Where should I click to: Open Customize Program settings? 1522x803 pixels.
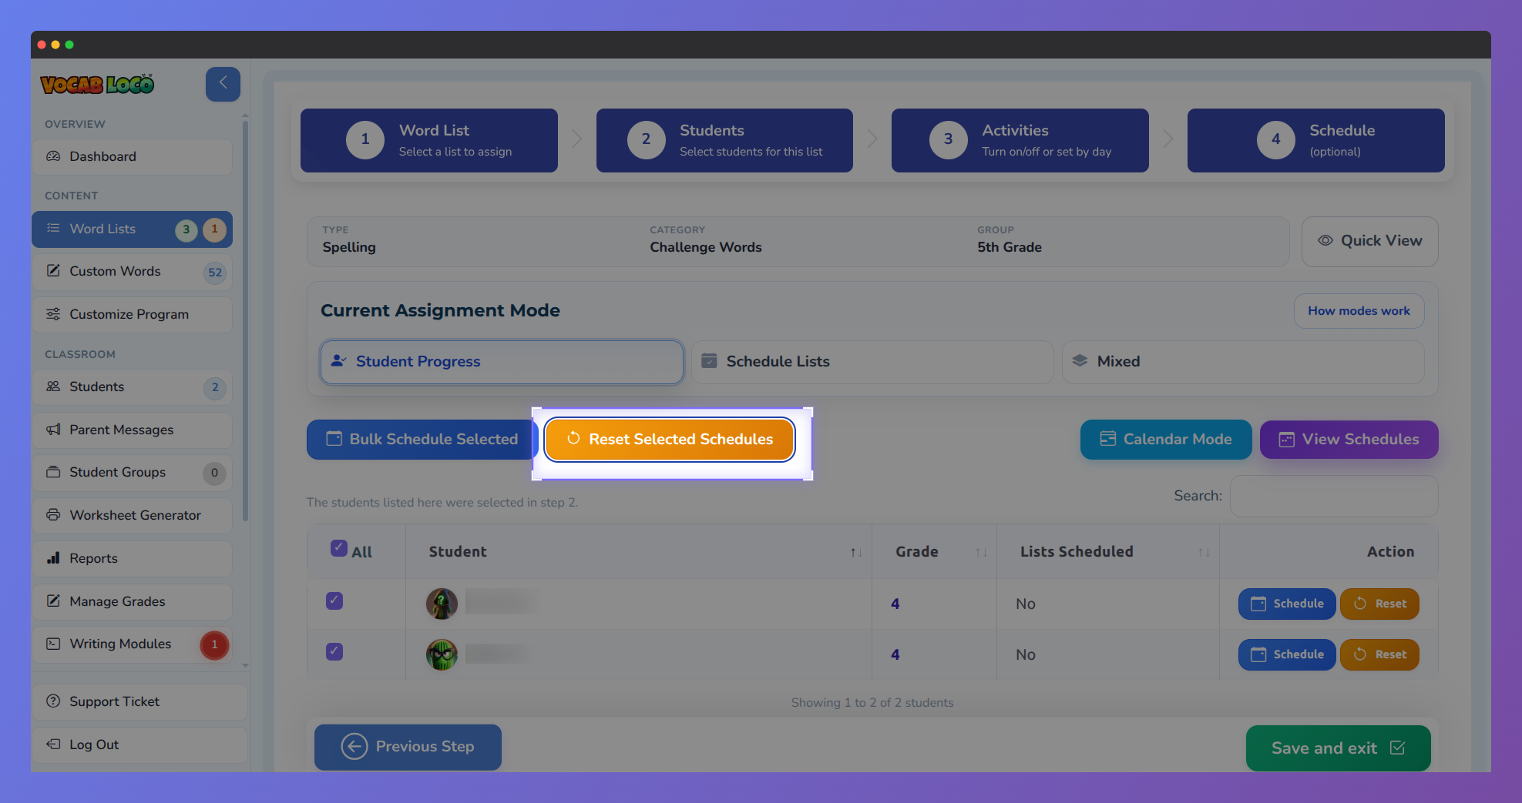(132, 314)
